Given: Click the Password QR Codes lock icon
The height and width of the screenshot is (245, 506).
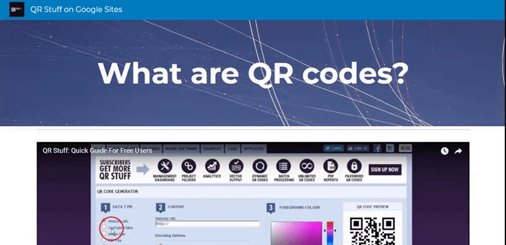Looking at the screenshot, I should (x=354, y=166).
